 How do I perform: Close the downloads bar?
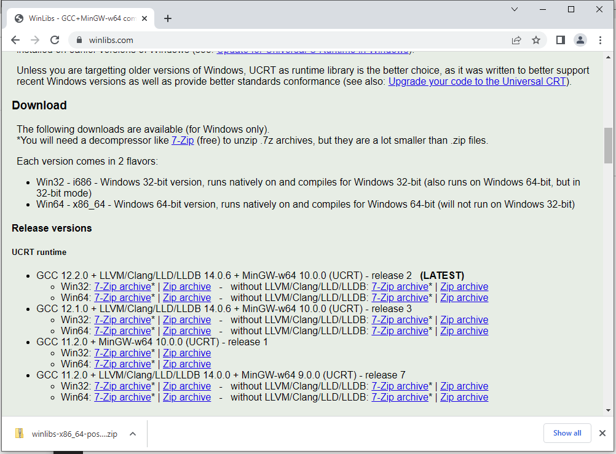(602, 433)
